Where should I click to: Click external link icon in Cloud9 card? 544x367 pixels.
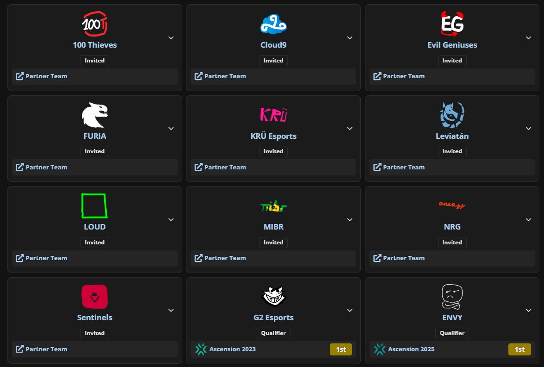coord(198,76)
